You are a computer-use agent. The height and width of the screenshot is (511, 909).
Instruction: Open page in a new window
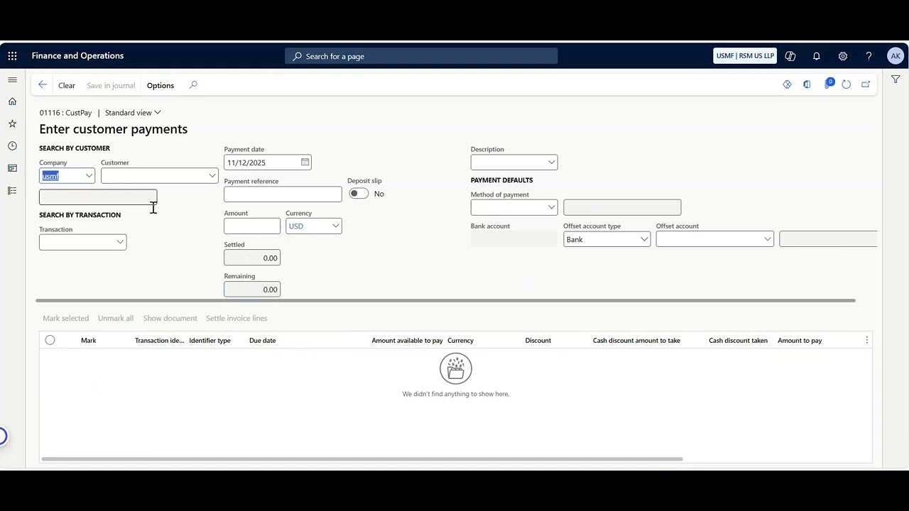coord(866,84)
